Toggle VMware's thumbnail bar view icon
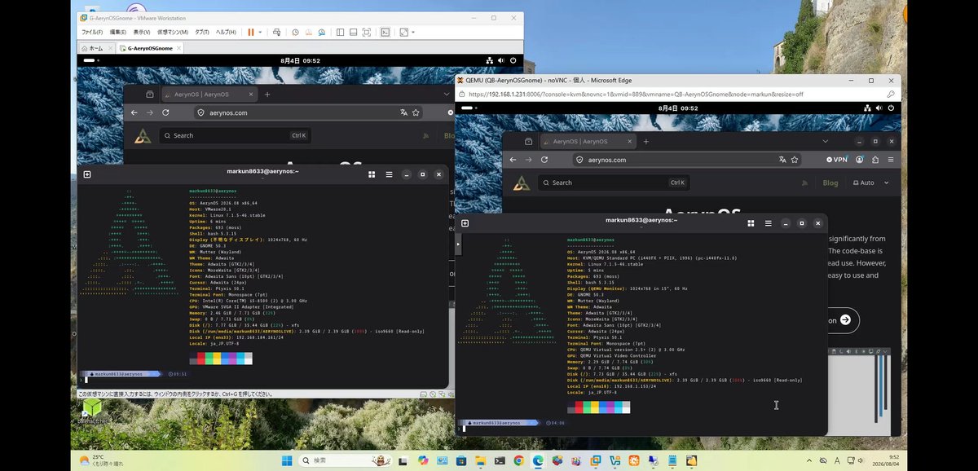 (354, 32)
